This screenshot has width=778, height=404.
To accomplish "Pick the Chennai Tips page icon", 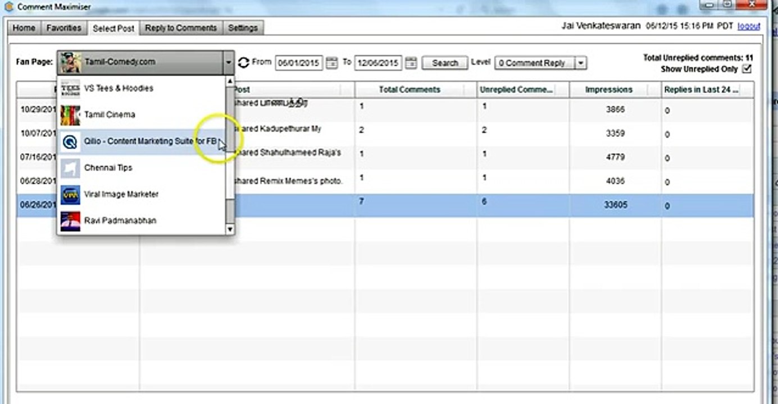I will 70,168.
